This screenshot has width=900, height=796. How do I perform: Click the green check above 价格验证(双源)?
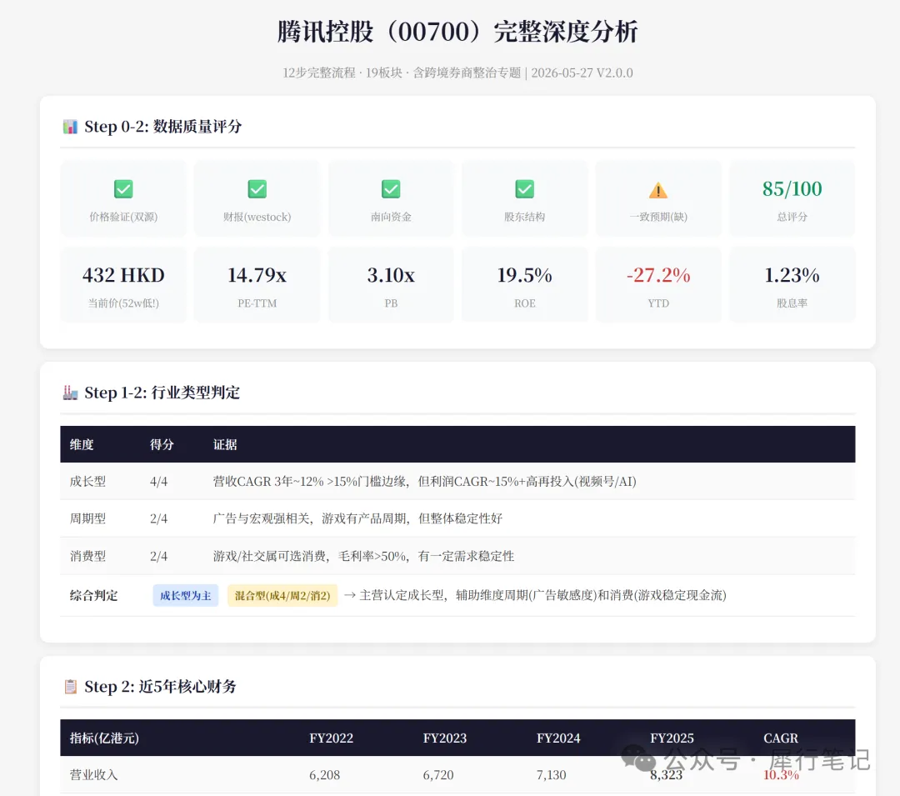[x=123, y=189]
